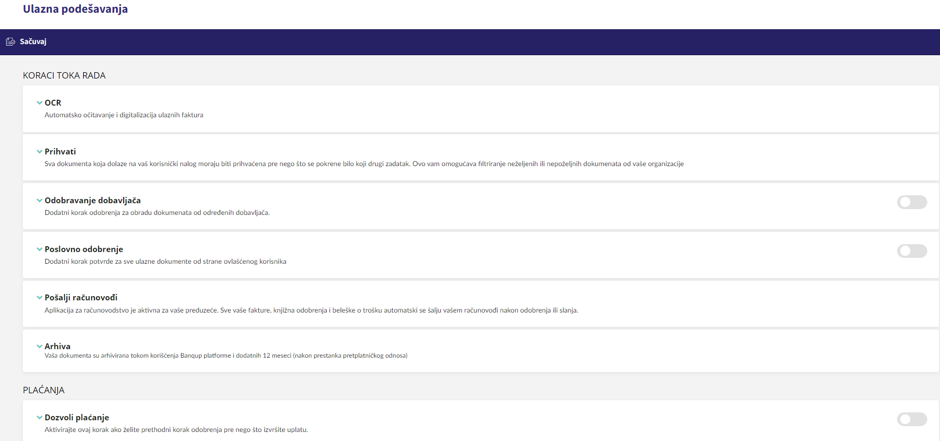Collapse the Pošalji računovođi chevron

(39, 298)
